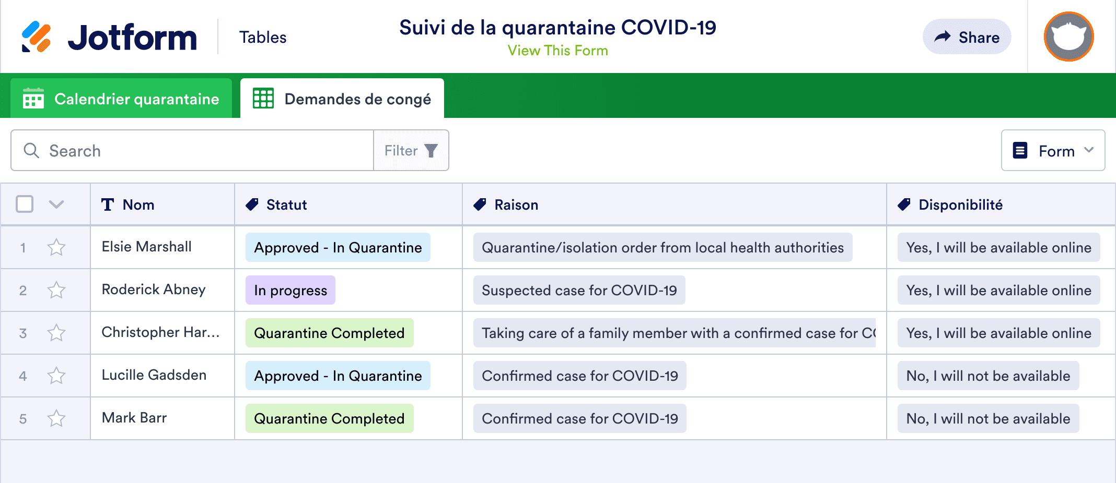Click the Raison column tag icon
The width and height of the screenshot is (1116, 483).
(x=480, y=204)
